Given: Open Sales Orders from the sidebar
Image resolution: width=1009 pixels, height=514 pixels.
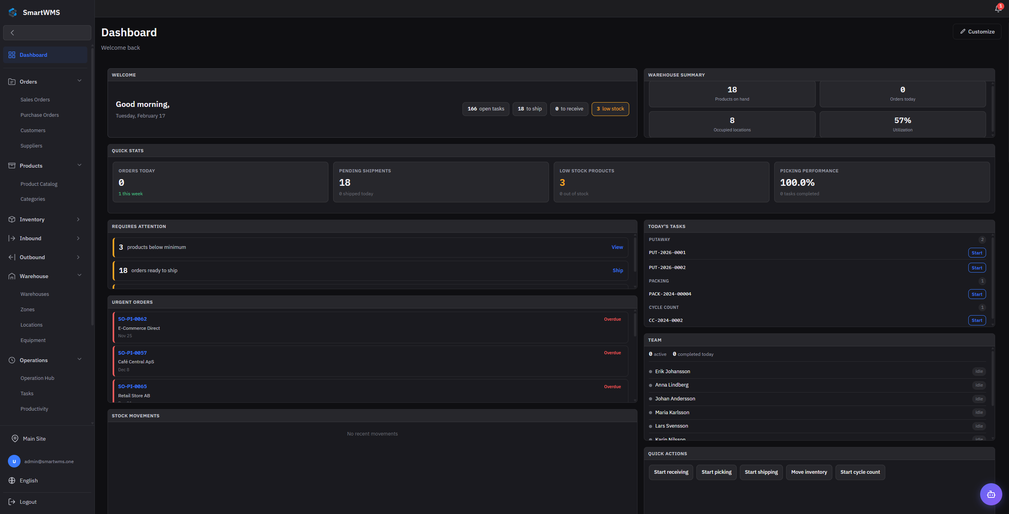Looking at the screenshot, I should coord(35,99).
